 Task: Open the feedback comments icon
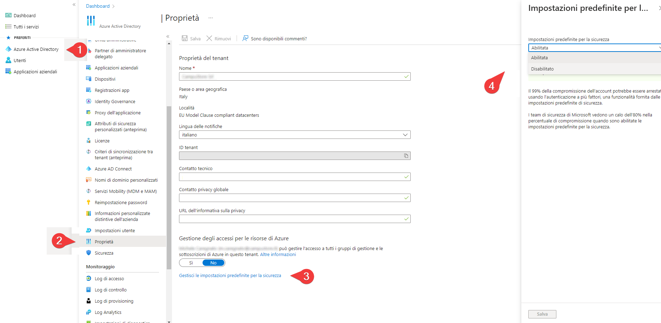[x=245, y=38]
